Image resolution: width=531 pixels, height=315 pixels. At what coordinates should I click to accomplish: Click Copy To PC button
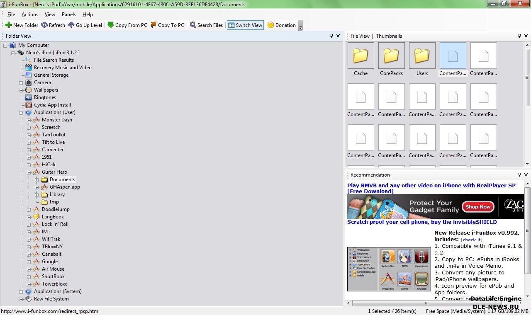point(168,25)
